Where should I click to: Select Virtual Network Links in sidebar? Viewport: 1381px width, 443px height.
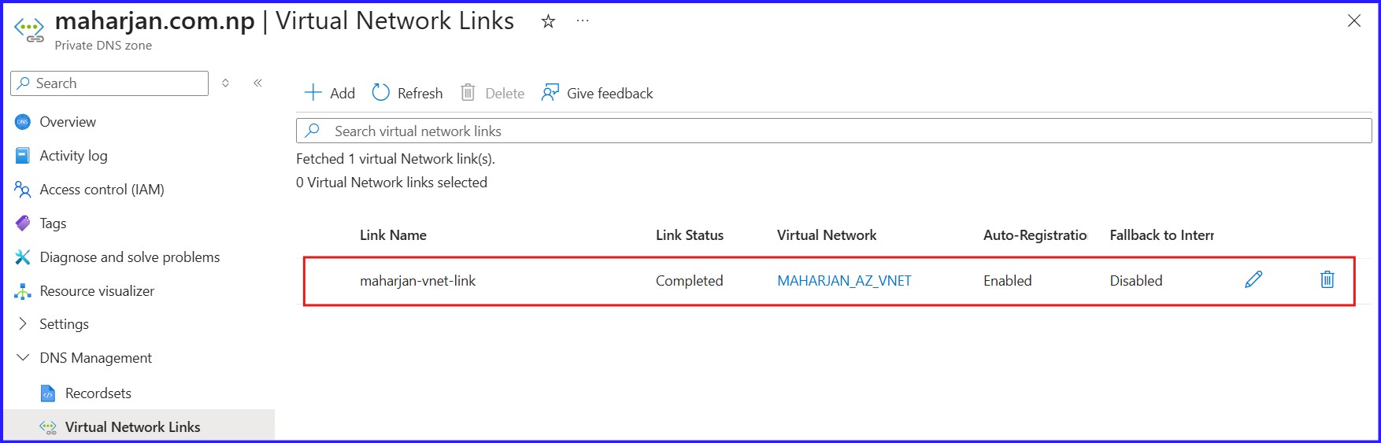132,427
